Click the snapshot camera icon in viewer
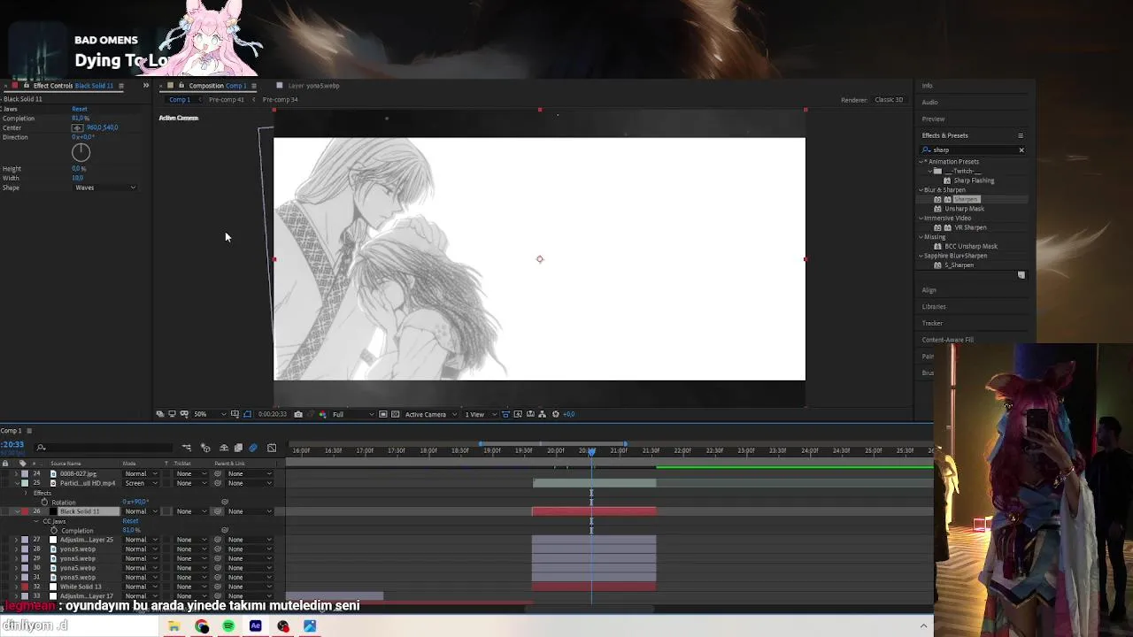This screenshot has height=637, width=1133. click(x=298, y=414)
